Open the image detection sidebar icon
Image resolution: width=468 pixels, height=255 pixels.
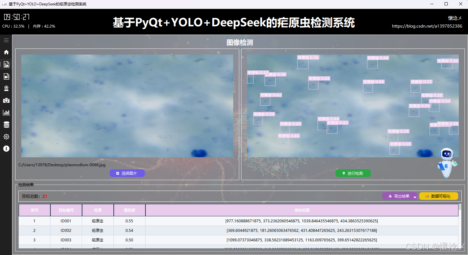pos(6,64)
